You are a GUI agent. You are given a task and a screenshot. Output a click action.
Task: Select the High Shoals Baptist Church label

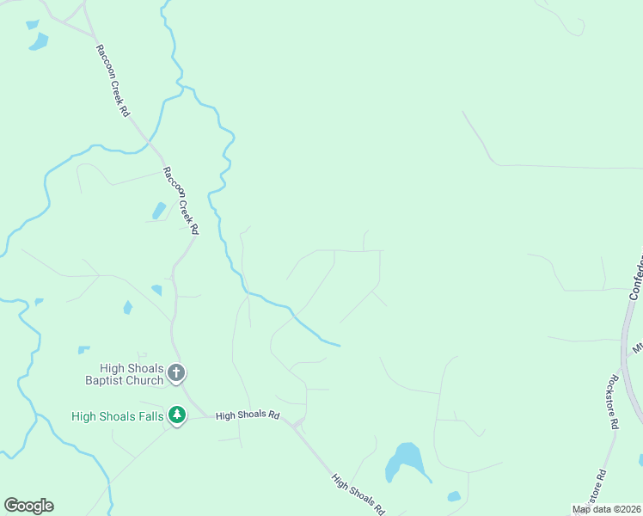(125, 374)
